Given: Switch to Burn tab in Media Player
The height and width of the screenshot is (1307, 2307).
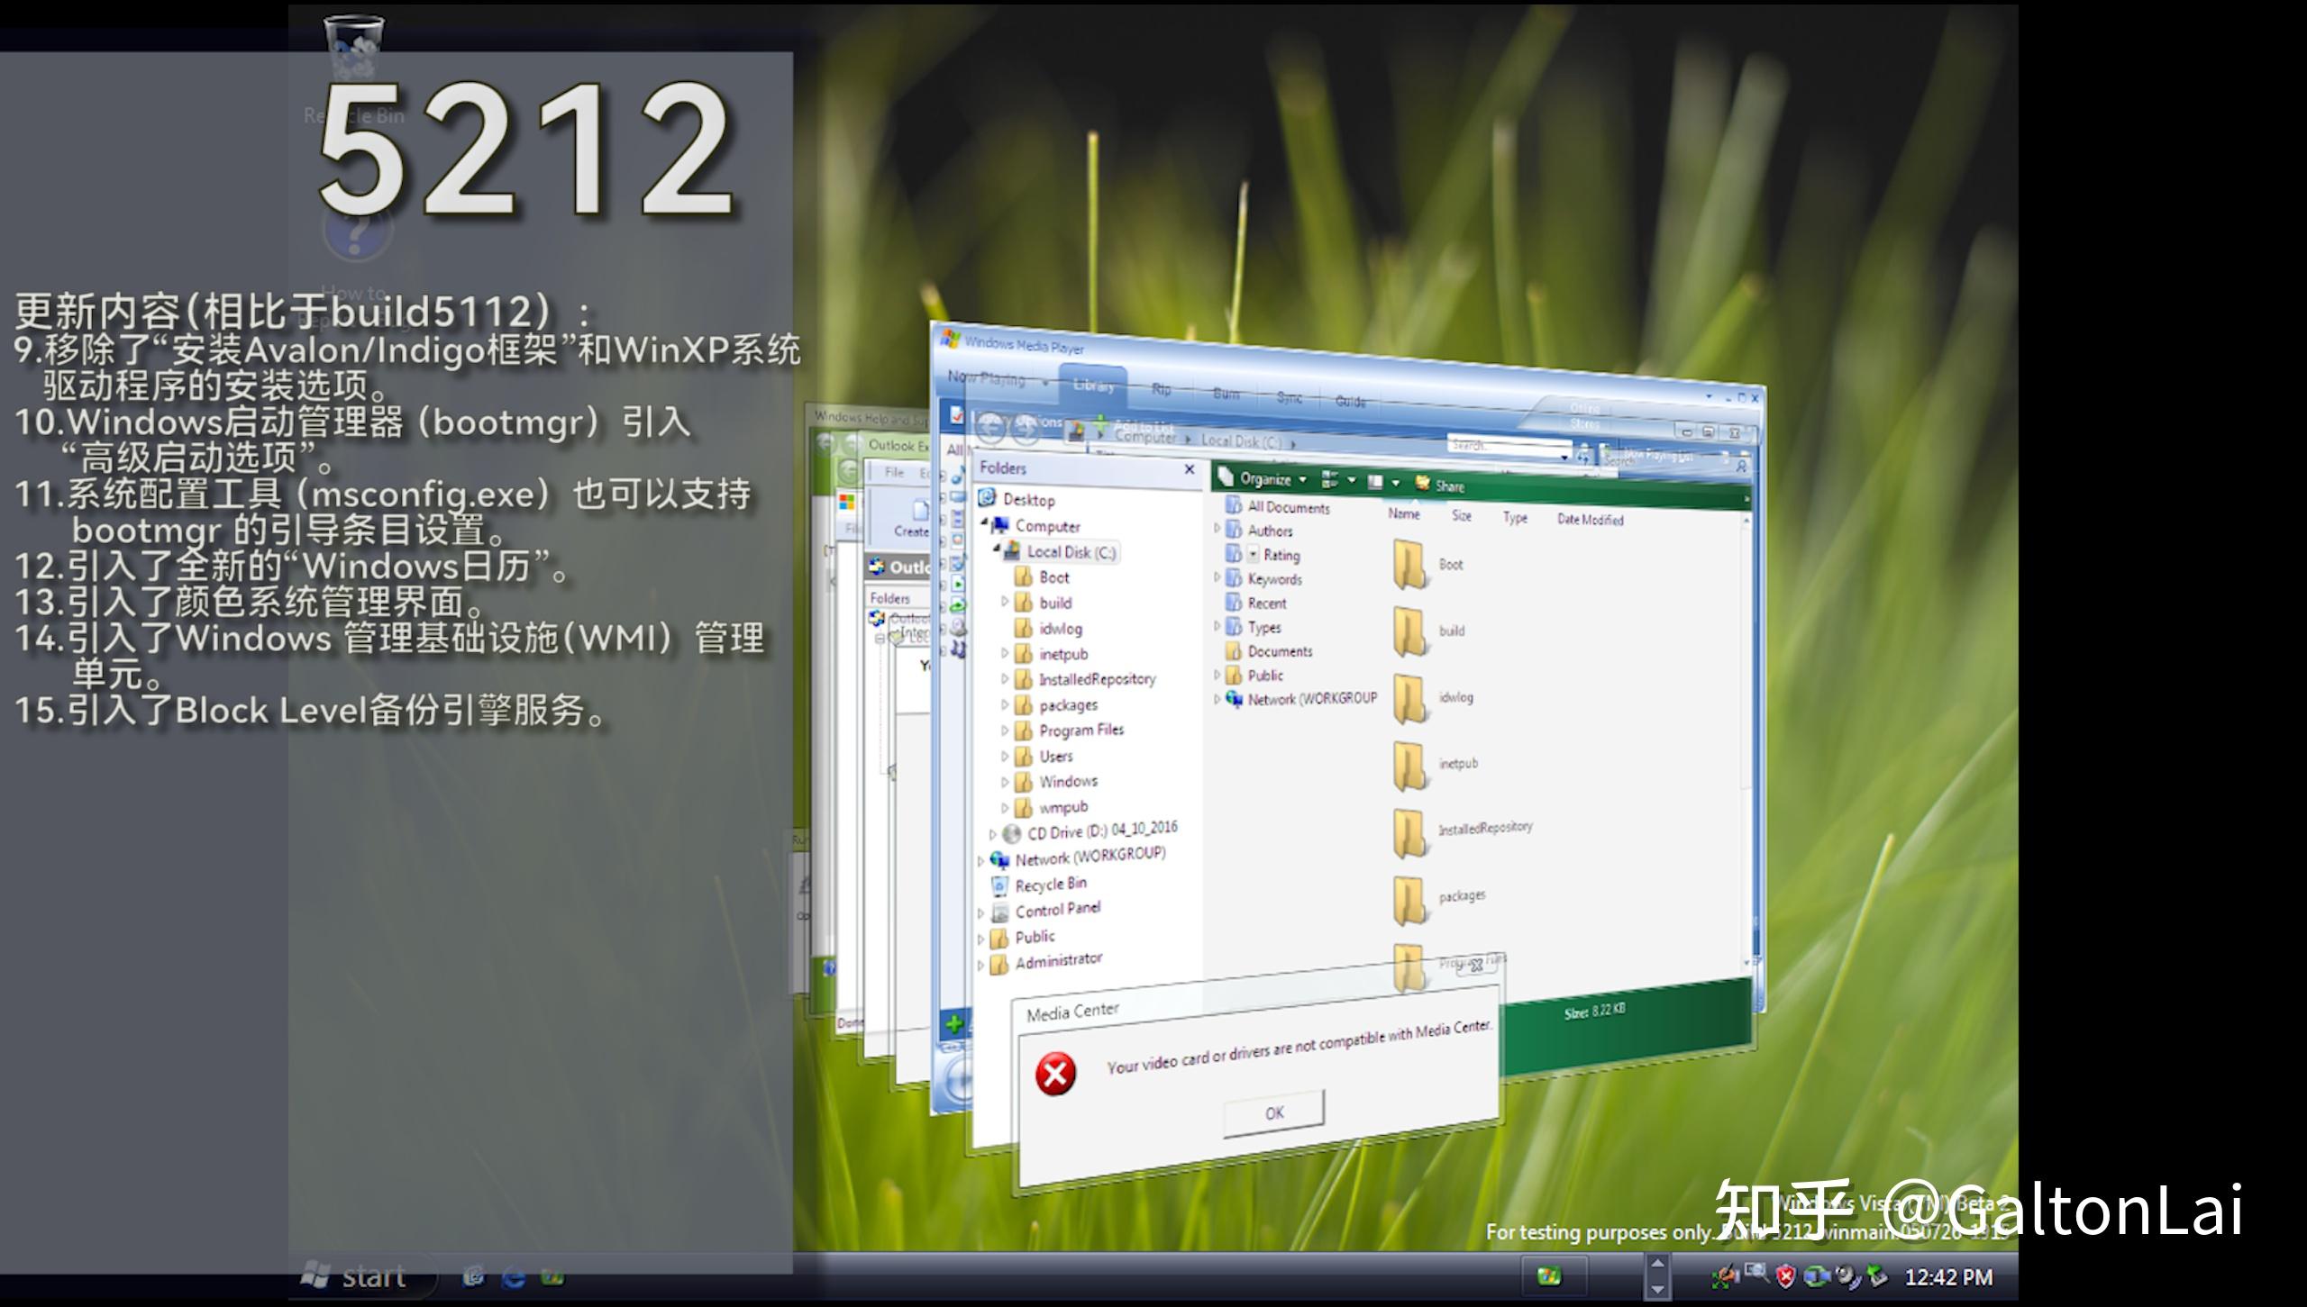Looking at the screenshot, I should (1226, 394).
